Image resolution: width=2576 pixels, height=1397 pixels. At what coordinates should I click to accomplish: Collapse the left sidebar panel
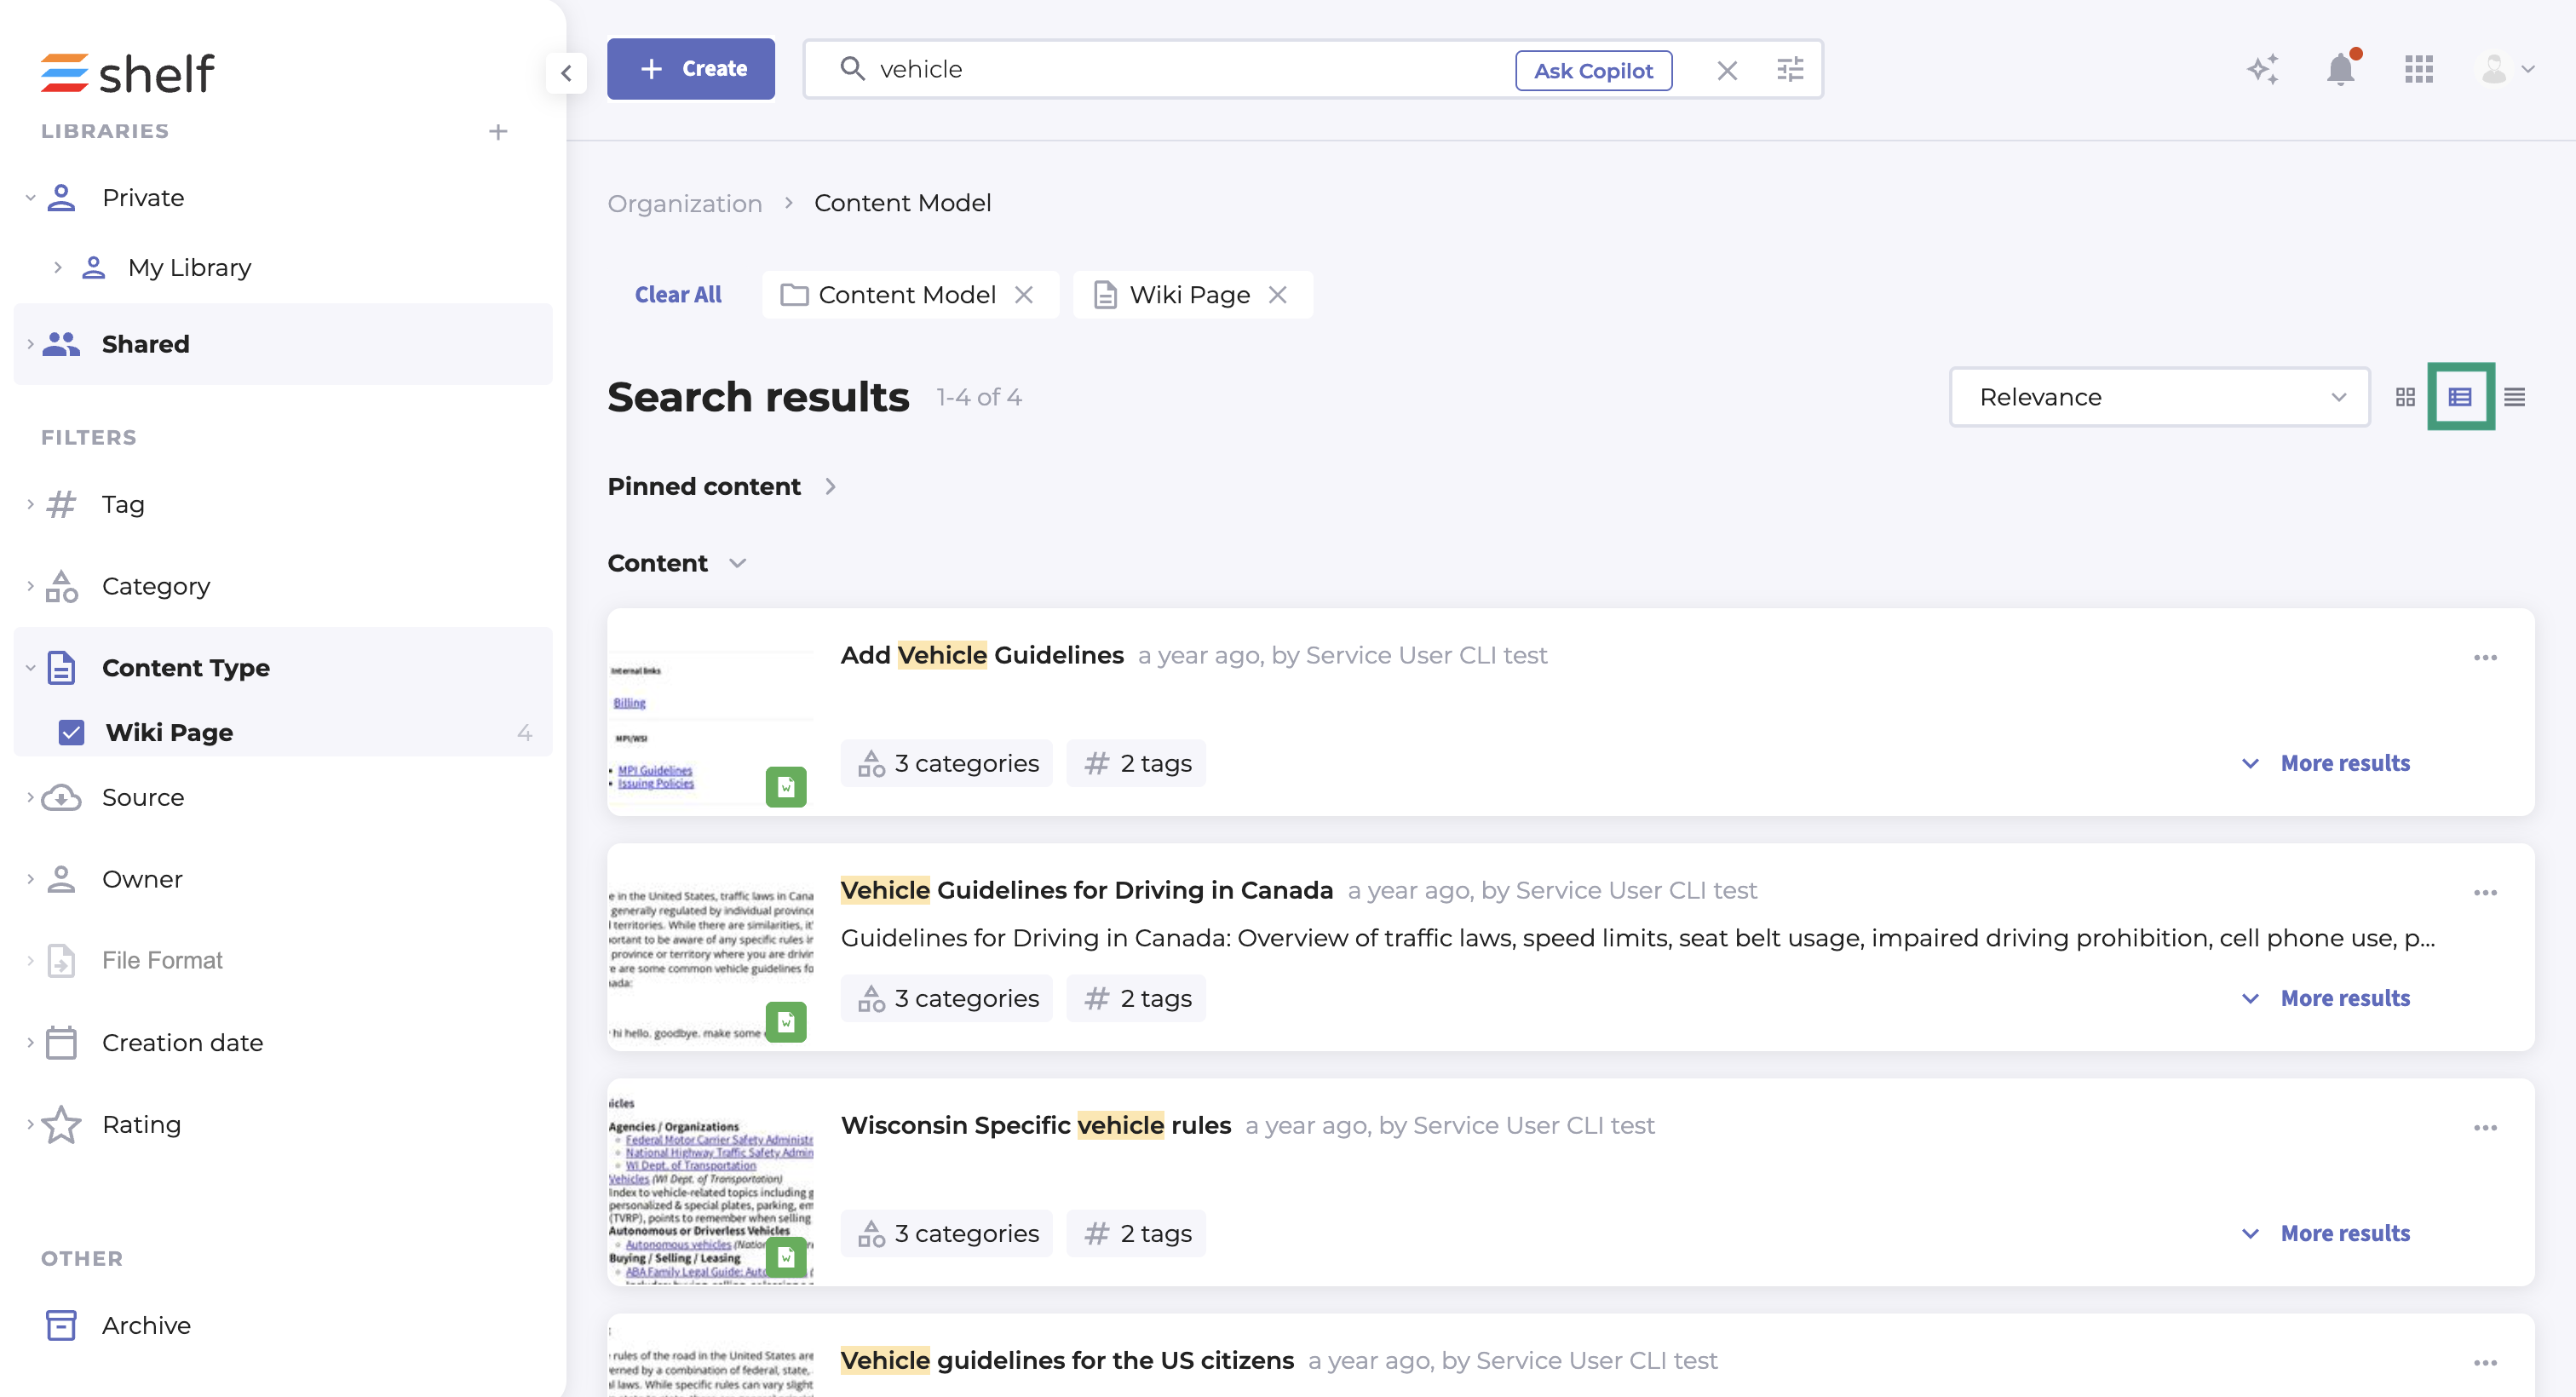[x=566, y=72]
